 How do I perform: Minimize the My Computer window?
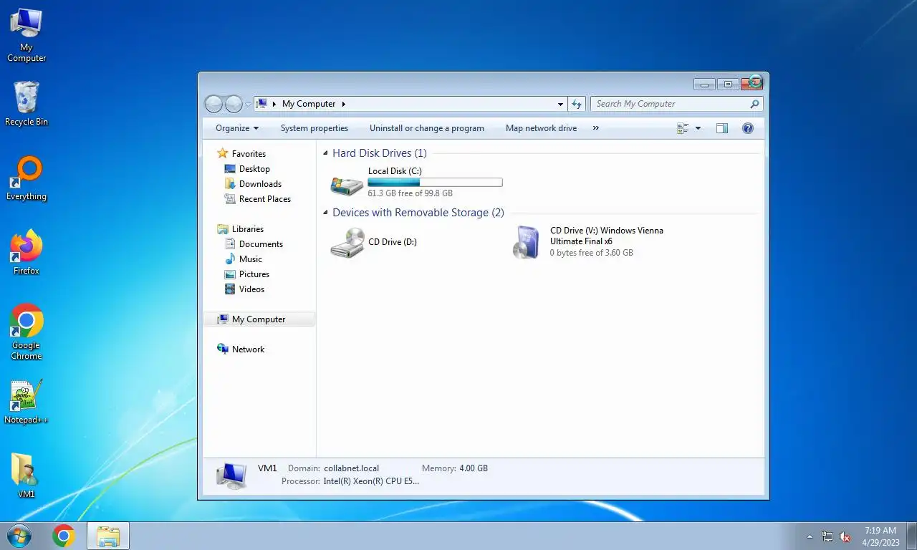click(x=704, y=85)
